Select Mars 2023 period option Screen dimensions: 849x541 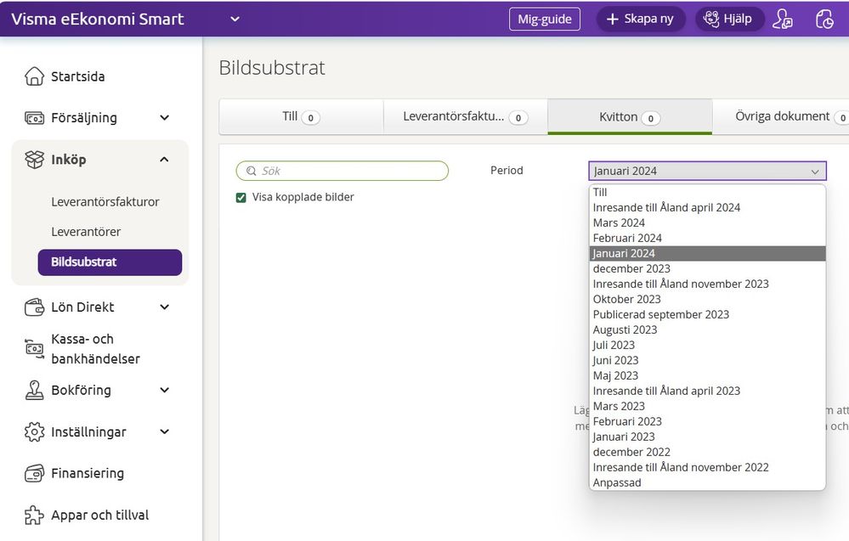[x=707, y=406]
